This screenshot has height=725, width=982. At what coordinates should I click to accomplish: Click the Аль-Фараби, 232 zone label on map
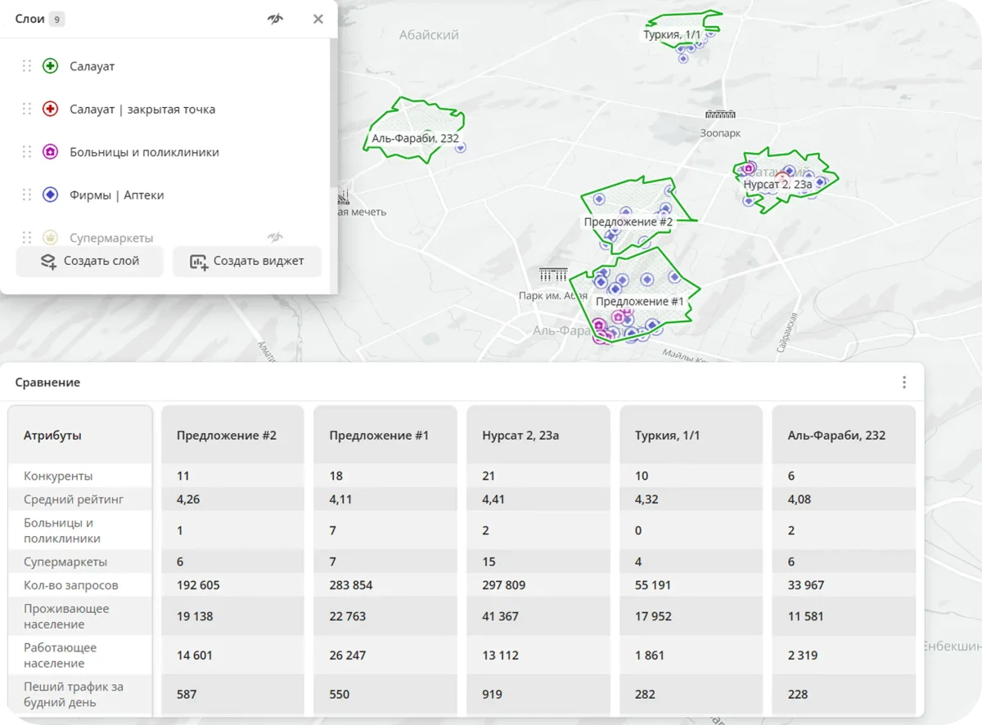tap(415, 138)
